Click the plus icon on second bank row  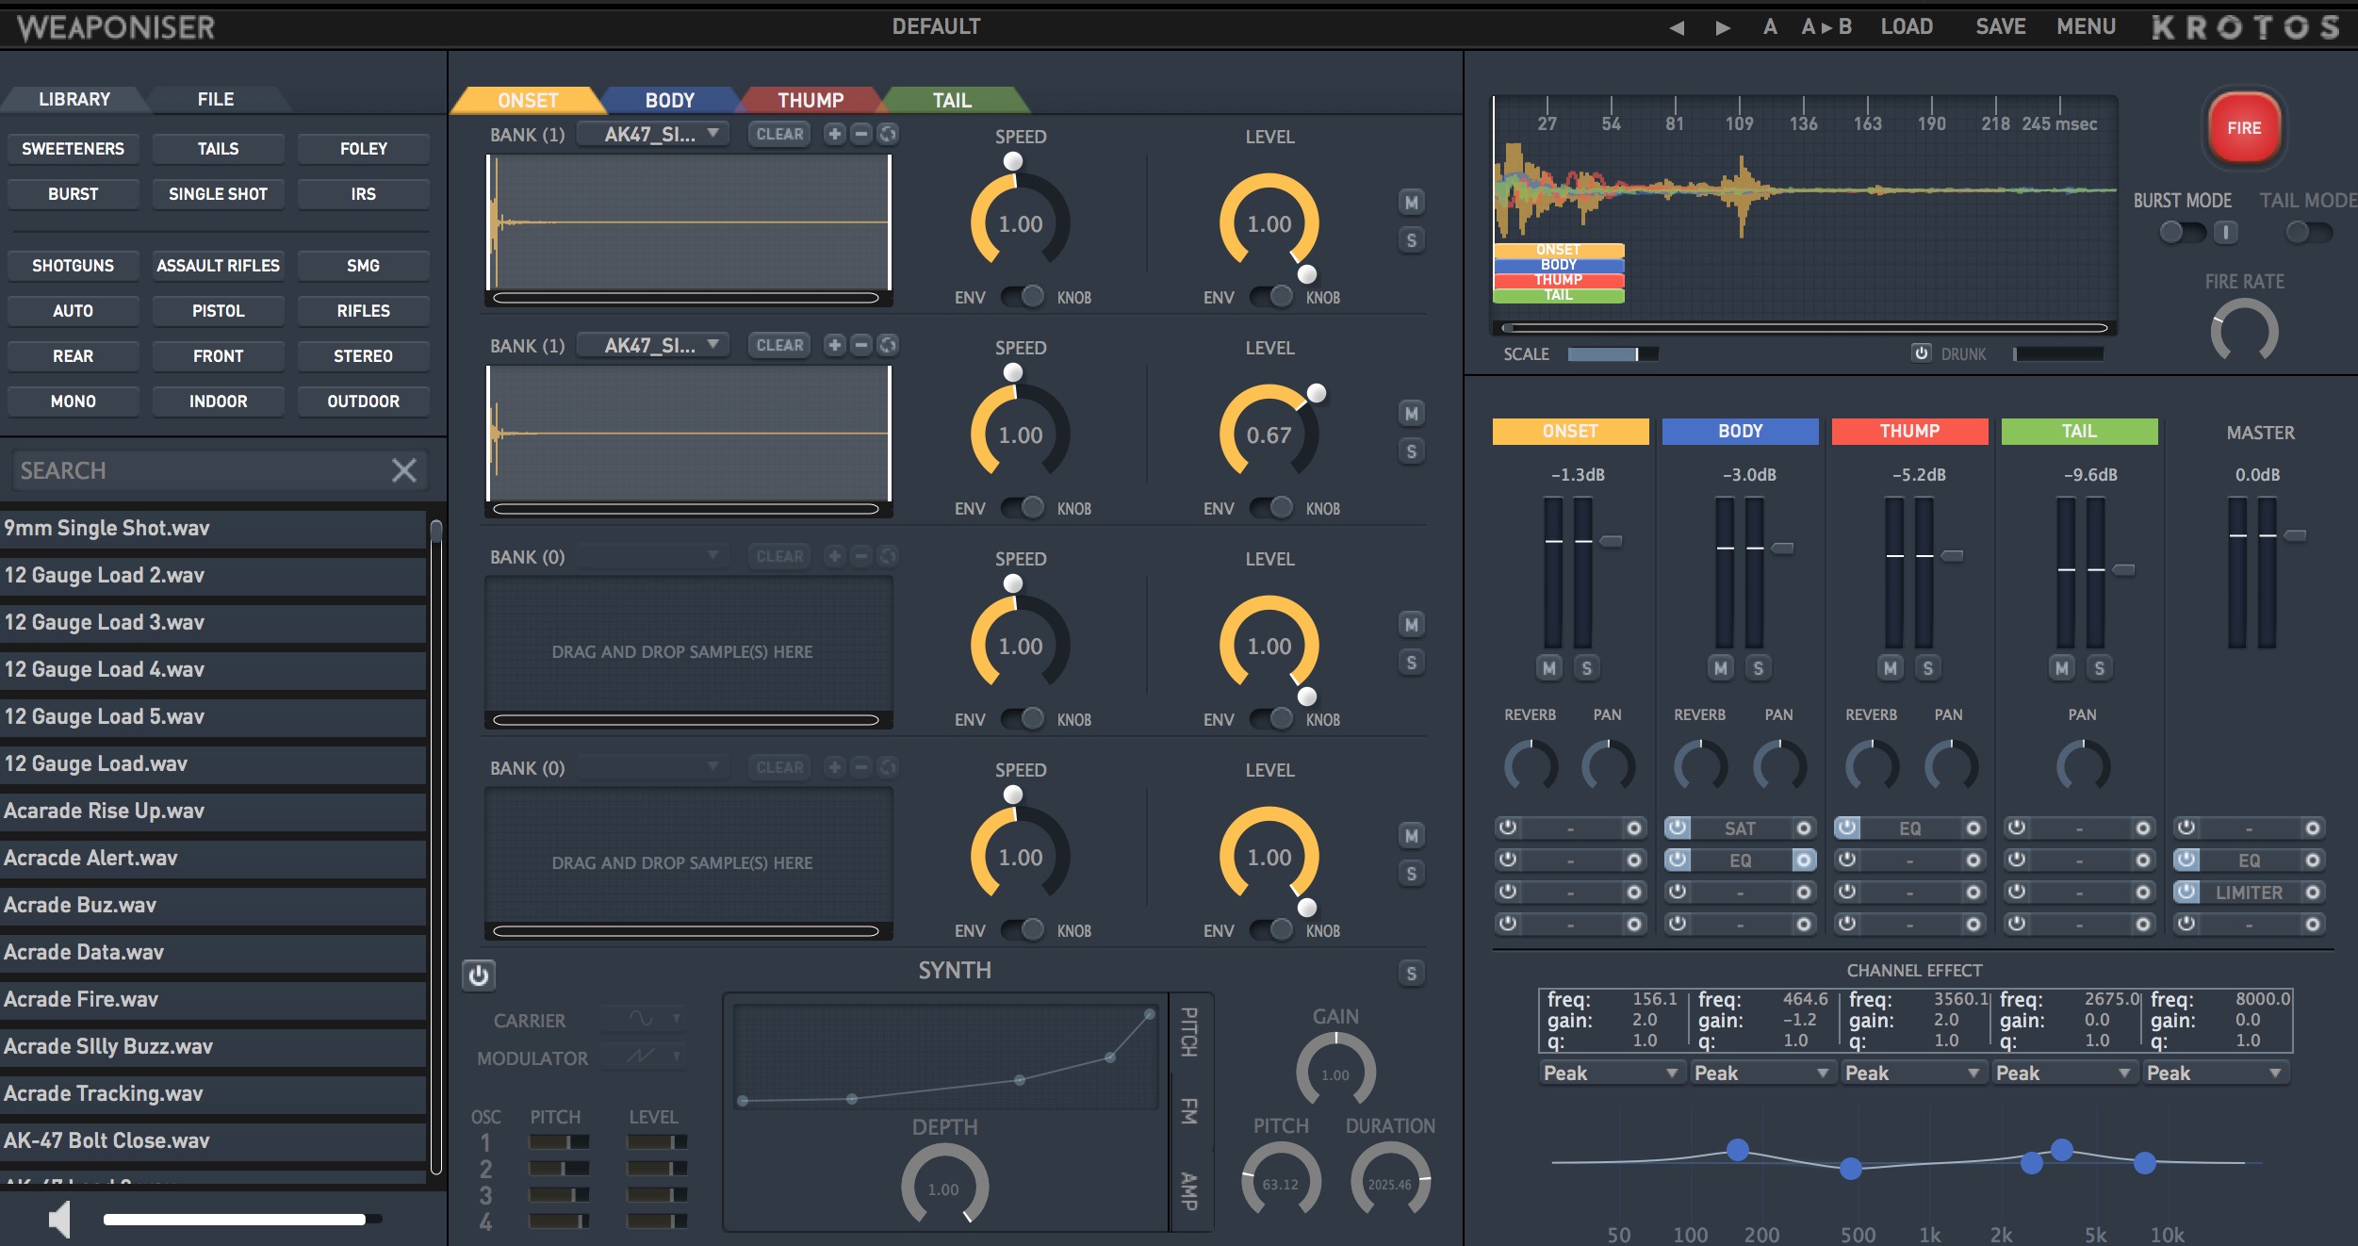pyautogui.click(x=835, y=345)
